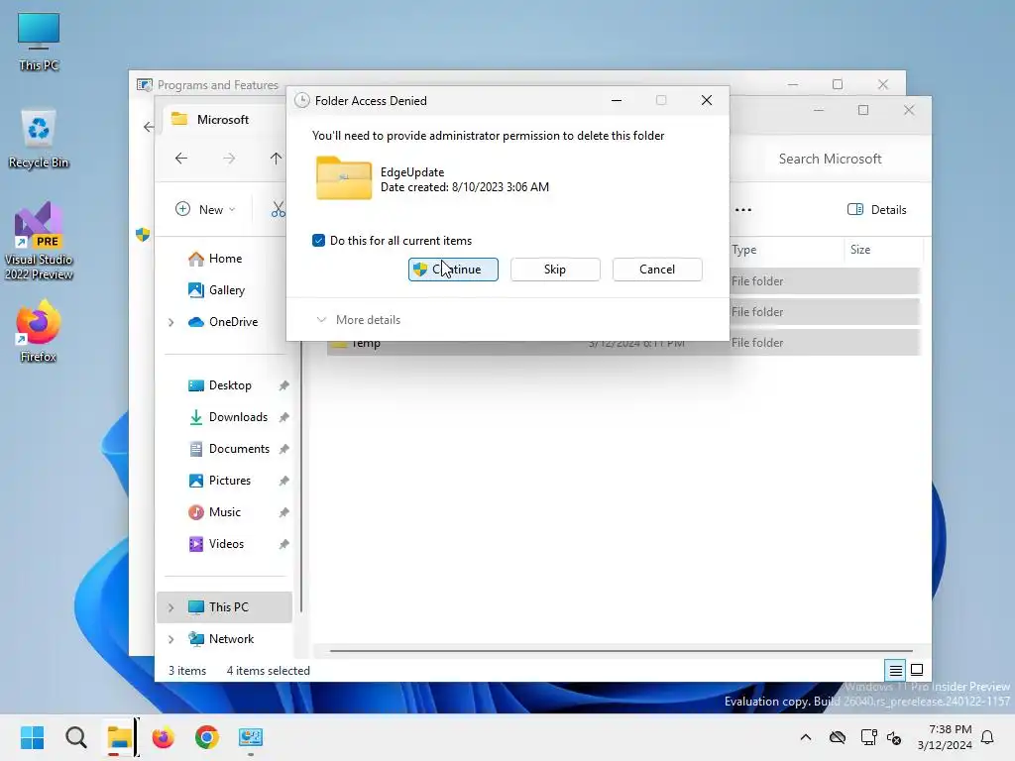Go up one folder level in Explorer

coord(276,159)
